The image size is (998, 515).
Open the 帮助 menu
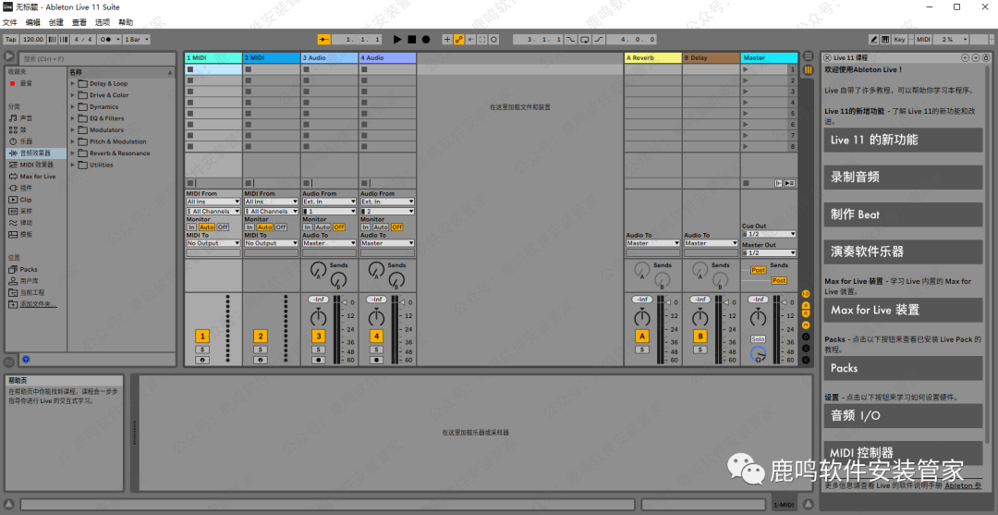click(126, 22)
